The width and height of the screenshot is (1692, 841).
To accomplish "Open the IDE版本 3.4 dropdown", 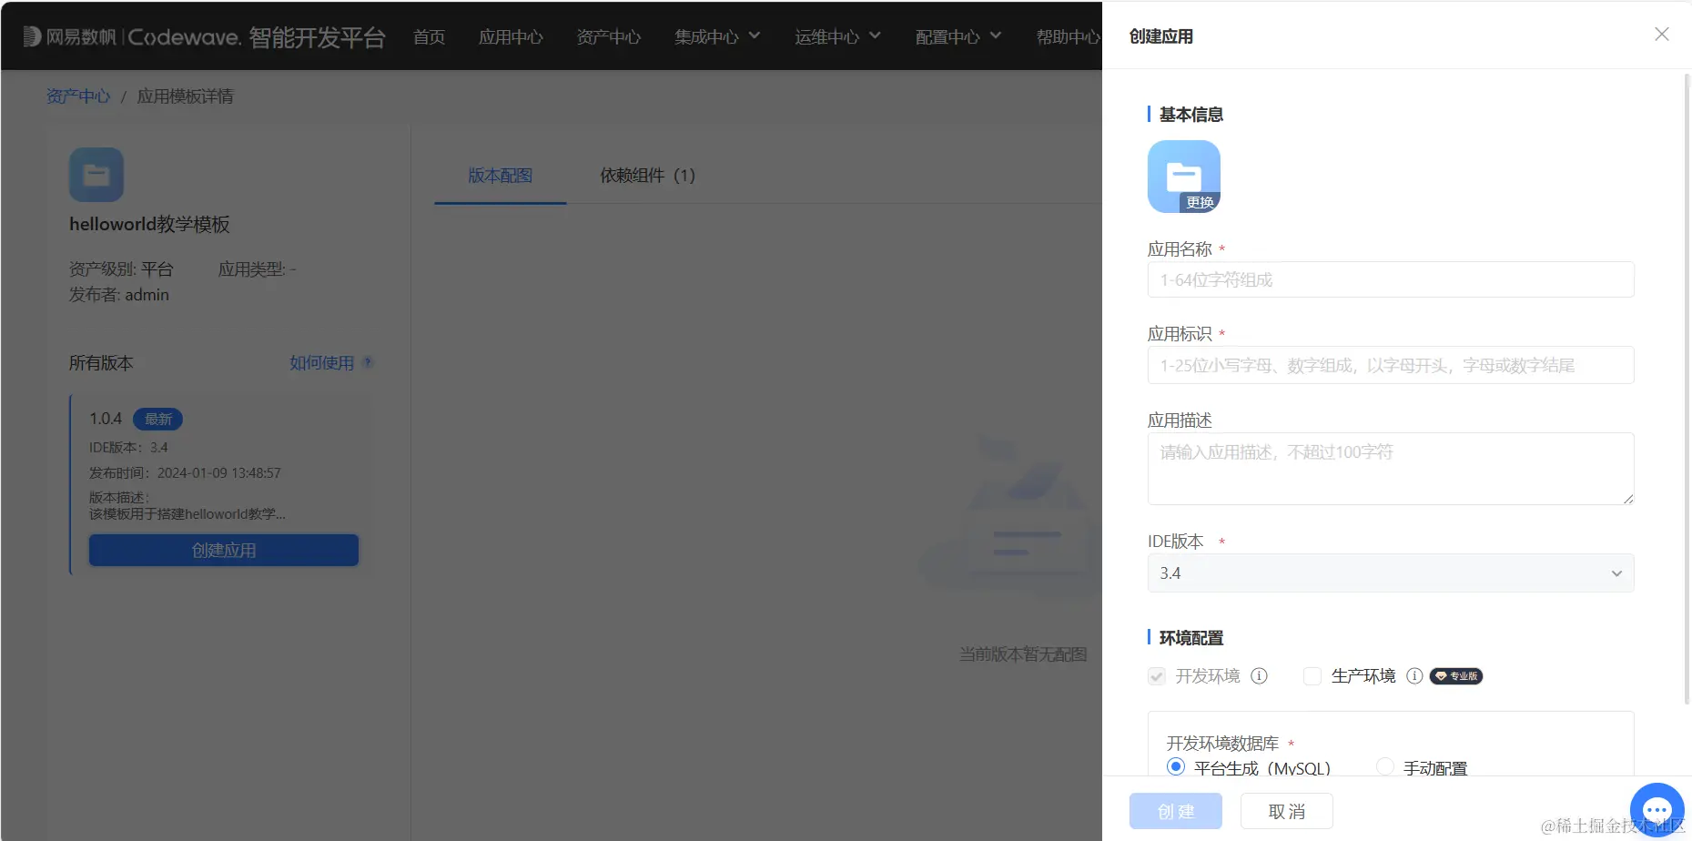I will [x=1391, y=573].
